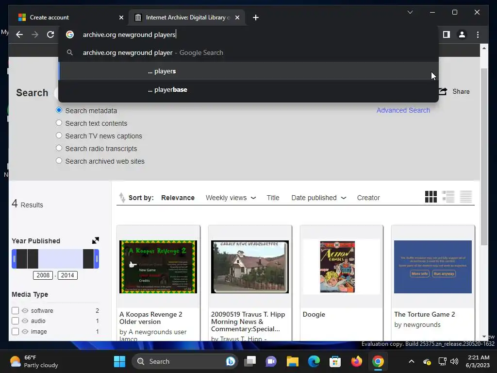Go back using the browser back arrow
This screenshot has width=497, height=373.
pyautogui.click(x=19, y=34)
